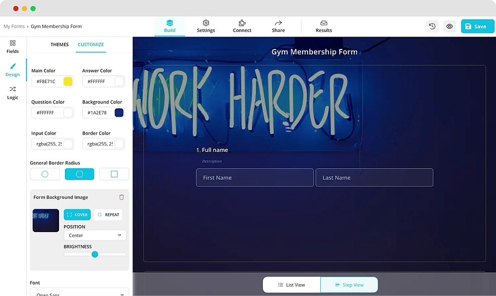The width and height of the screenshot is (496, 296).
Task: Click the Description placeholder text
Action: [212, 161]
